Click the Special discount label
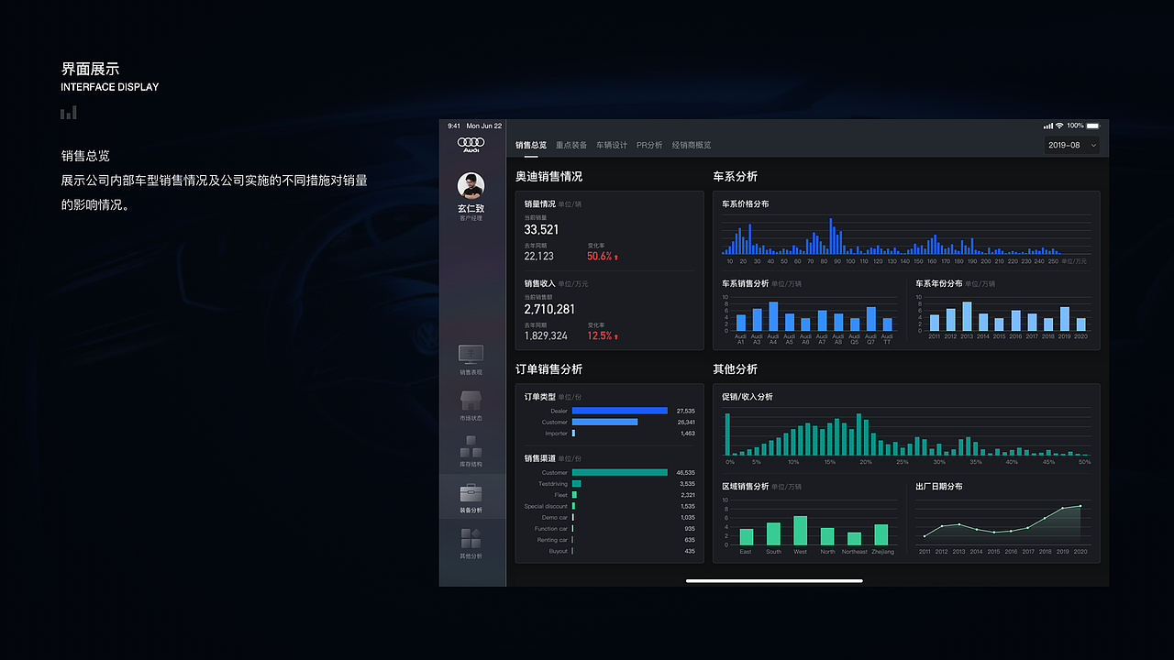The image size is (1174, 660). [546, 506]
